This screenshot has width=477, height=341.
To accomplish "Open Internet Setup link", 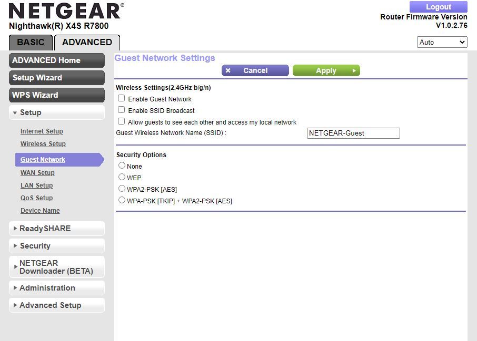I will pyautogui.click(x=42, y=131).
